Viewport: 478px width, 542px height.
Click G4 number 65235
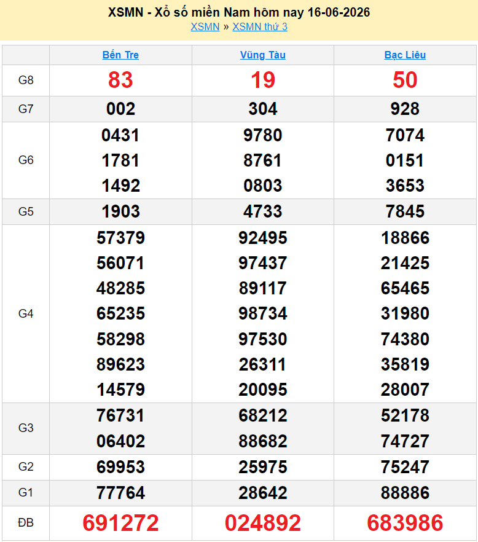(x=120, y=313)
